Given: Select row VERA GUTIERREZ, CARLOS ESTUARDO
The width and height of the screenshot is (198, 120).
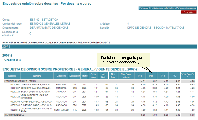Looking at the screenshot, I should click(x=99, y=97).
